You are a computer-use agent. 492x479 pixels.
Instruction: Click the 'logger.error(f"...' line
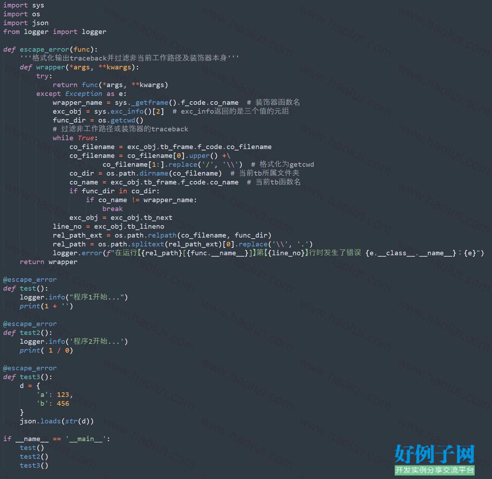coord(268,253)
